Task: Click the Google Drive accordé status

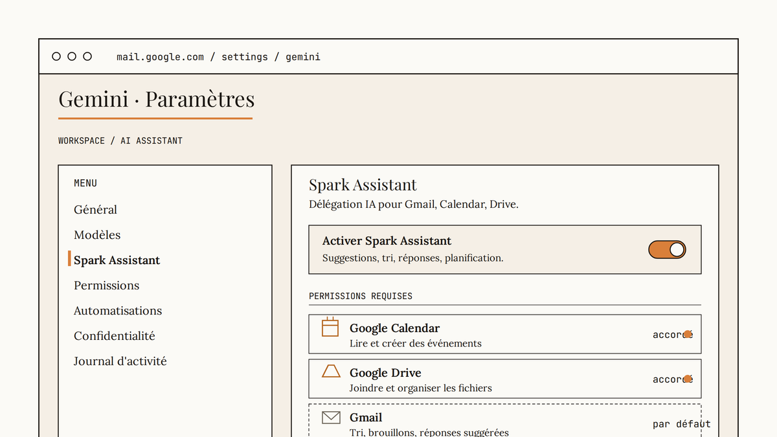Action: click(x=673, y=379)
